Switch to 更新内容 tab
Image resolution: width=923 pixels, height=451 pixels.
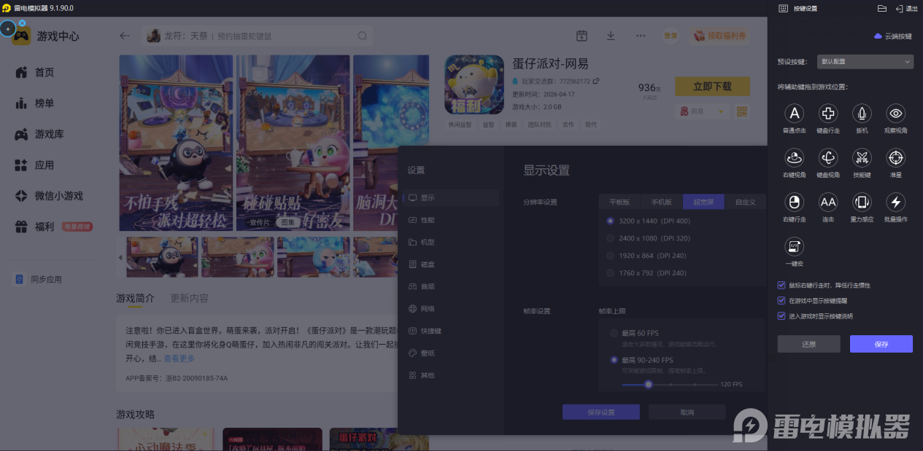pyautogui.click(x=190, y=299)
